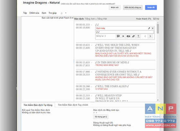This screenshot has height=131, width=180.
Task: Click the document title Imagine Dragons - Natural
Action: pyautogui.click(x=41, y=3)
